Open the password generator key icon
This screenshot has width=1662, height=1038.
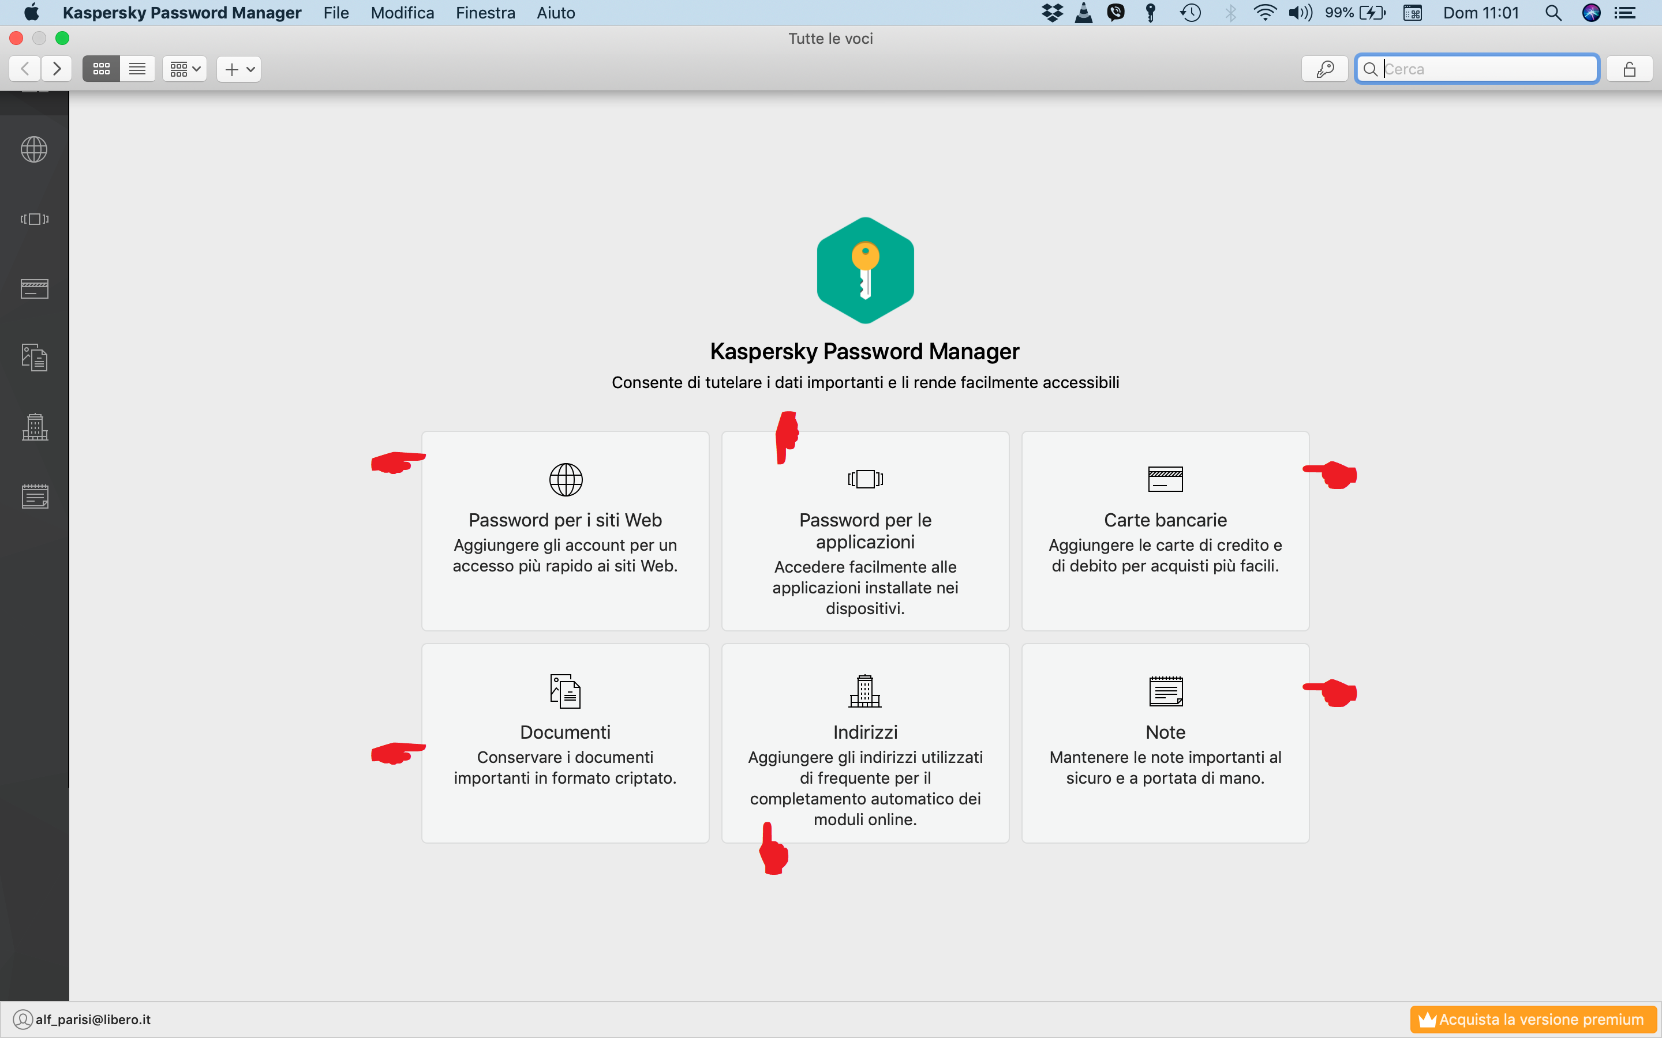[1325, 69]
